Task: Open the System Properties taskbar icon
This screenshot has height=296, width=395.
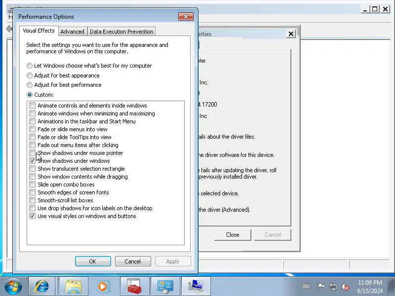Action: 196,286
